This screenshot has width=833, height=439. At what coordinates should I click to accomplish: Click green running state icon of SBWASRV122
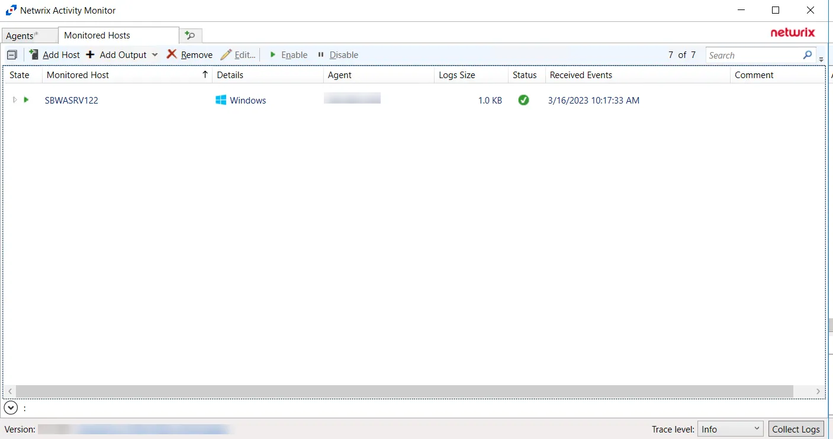pyautogui.click(x=26, y=100)
